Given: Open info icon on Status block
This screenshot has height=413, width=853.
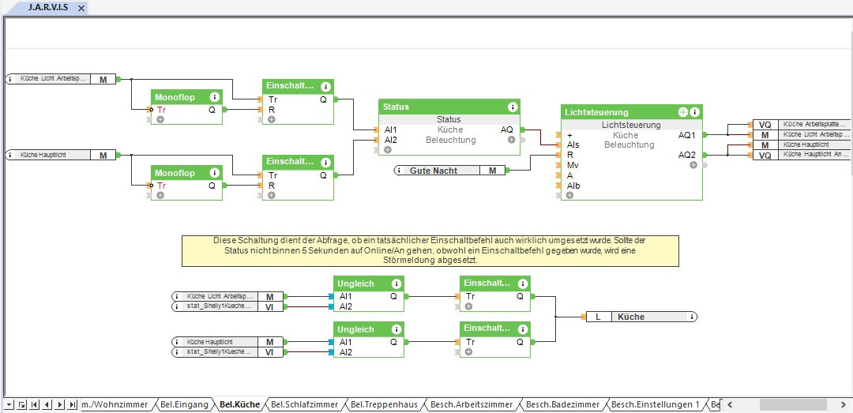Looking at the screenshot, I should coord(512,107).
